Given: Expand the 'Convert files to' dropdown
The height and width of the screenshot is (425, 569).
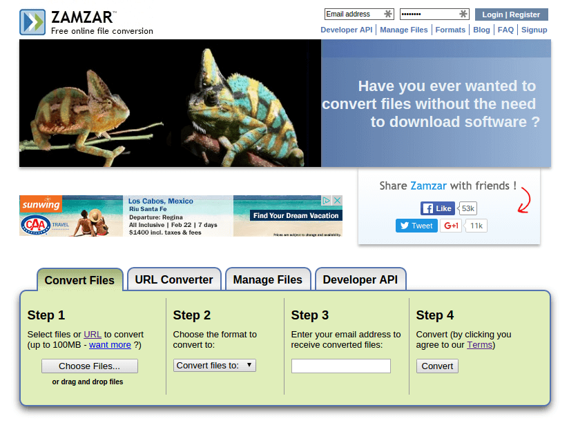Looking at the screenshot, I should 214,366.
